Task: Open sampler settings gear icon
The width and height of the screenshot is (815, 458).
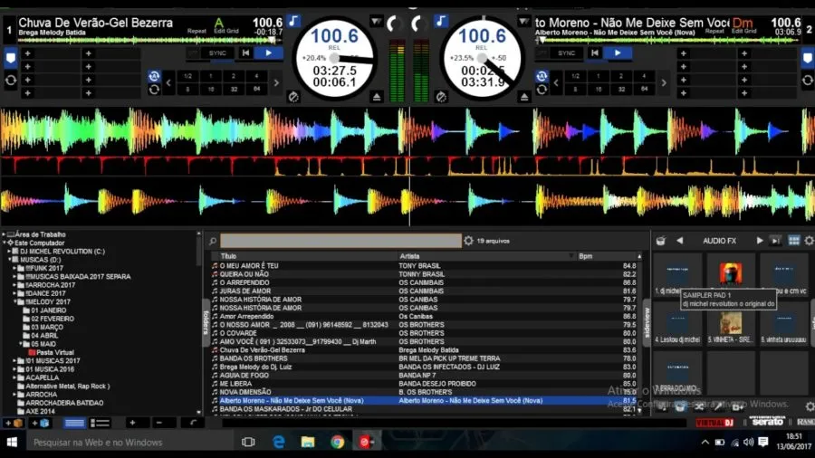Action: tap(810, 241)
